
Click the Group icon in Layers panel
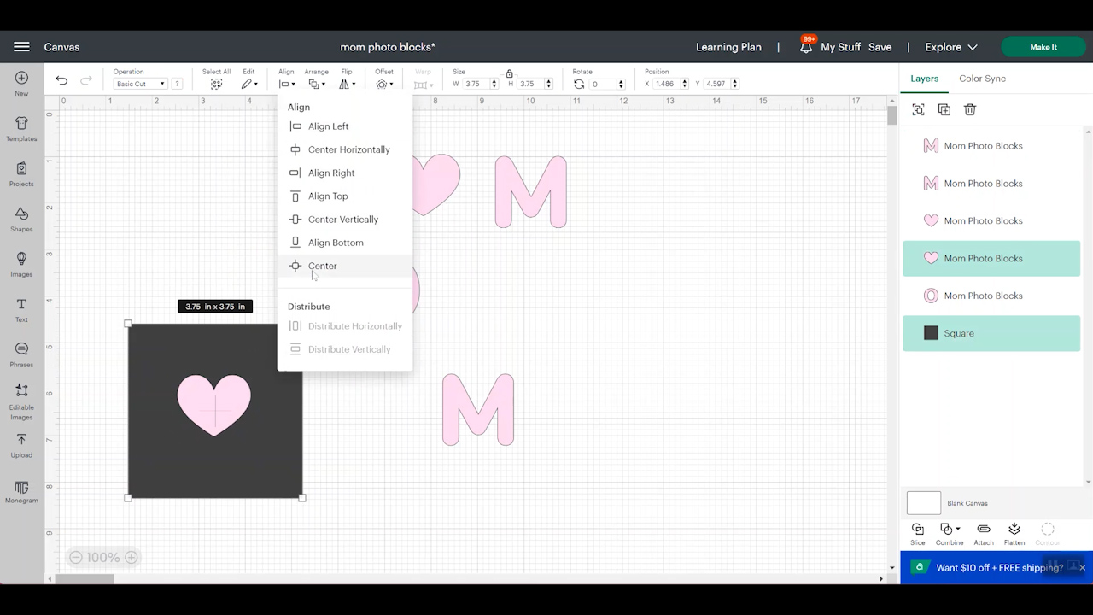pyautogui.click(x=918, y=109)
